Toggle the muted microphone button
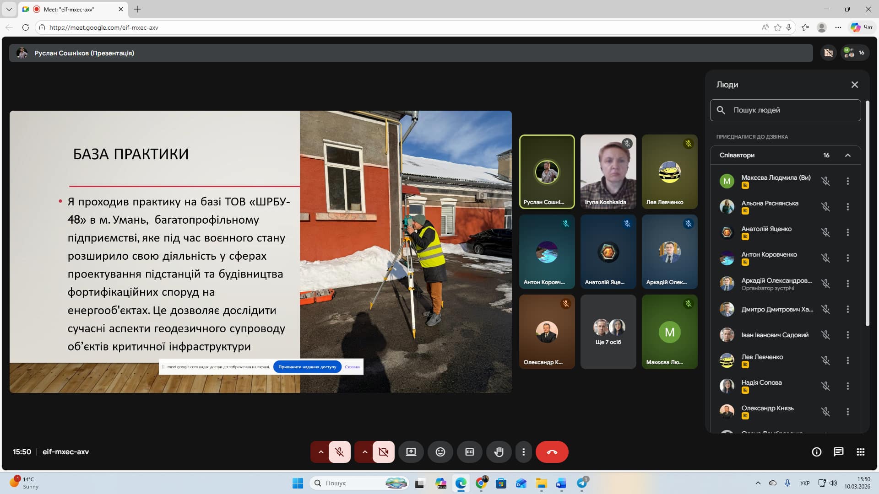 [339, 452]
